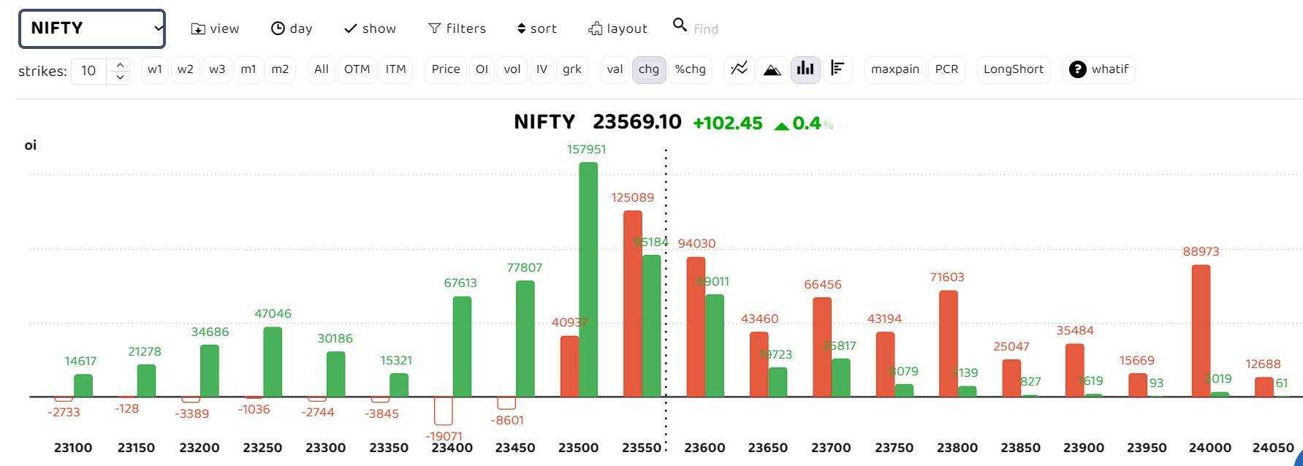The image size is (1303, 466).
Task: Click the oi axis label
Action: [31, 145]
